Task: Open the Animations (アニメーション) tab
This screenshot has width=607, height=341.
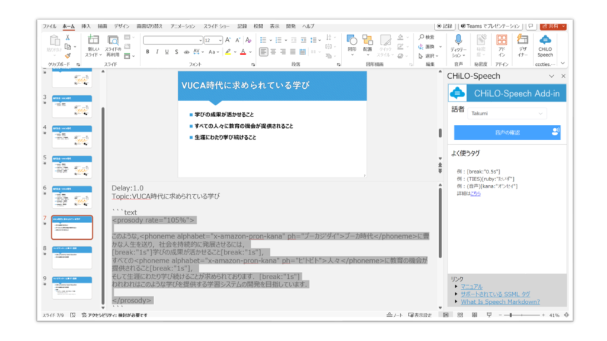Action: click(183, 26)
